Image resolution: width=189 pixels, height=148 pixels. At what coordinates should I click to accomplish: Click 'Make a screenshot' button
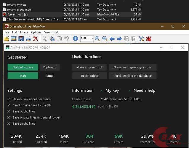coord(89,67)
